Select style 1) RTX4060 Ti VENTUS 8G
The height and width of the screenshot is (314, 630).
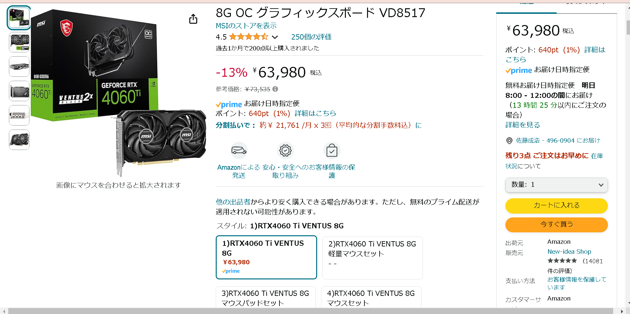[x=266, y=257]
